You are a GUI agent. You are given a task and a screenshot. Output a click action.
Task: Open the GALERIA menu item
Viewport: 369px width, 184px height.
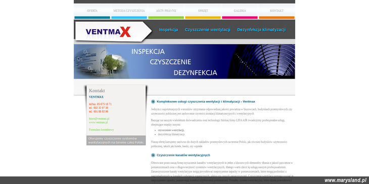[240, 11]
